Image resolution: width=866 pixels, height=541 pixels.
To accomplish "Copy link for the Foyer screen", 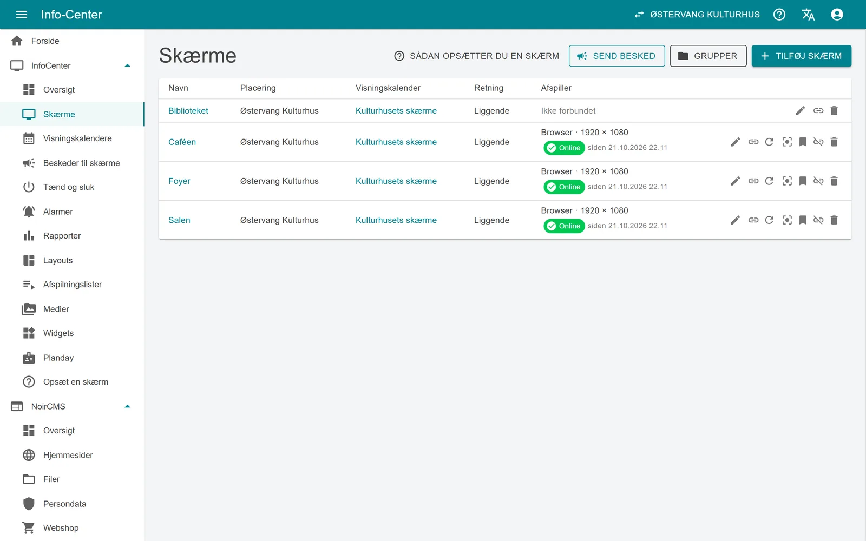I will pyautogui.click(x=753, y=181).
